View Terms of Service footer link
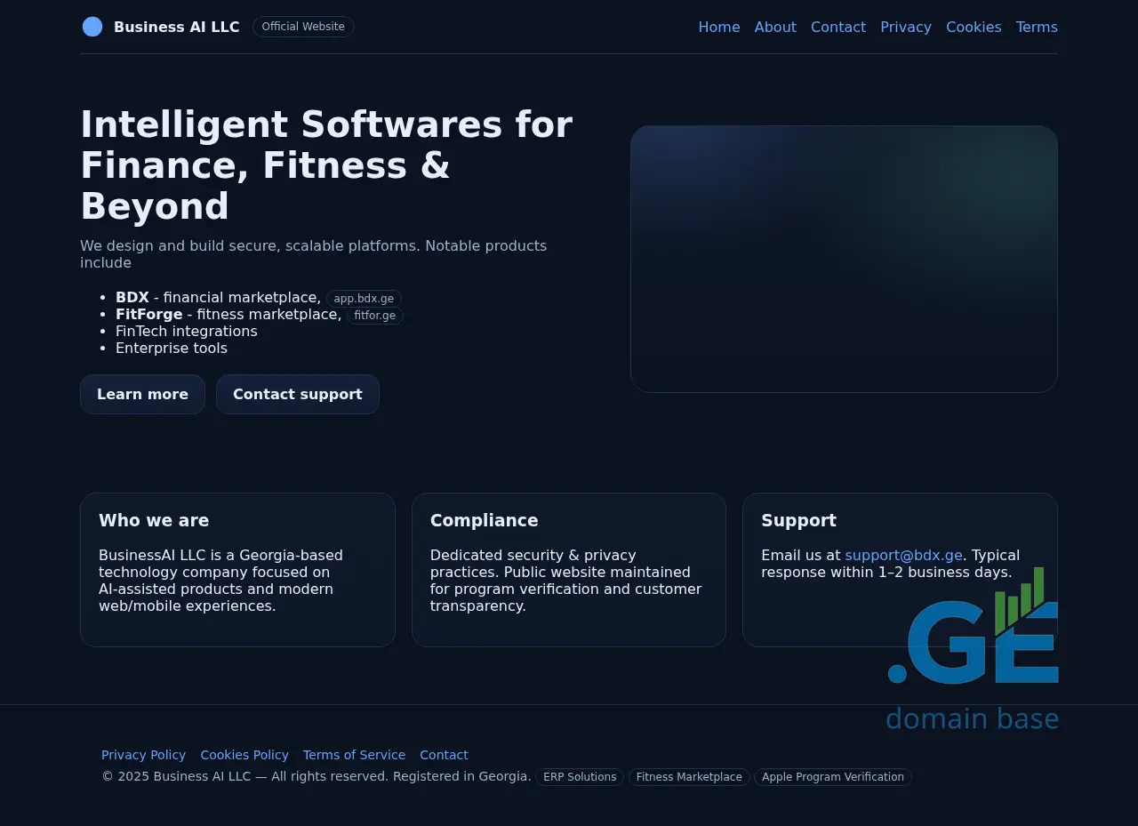Image resolution: width=1138 pixels, height=826 pixels. pos(354,755)
